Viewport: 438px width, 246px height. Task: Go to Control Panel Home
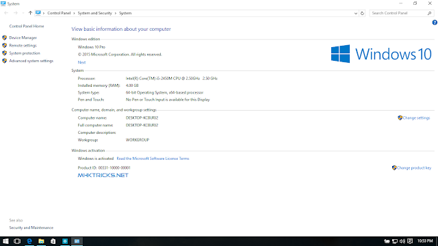click(x=27, y=26)
